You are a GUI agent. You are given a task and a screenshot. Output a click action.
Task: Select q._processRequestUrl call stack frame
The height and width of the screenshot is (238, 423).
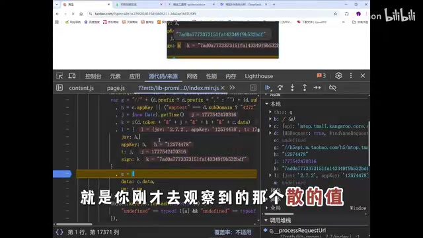297,231
